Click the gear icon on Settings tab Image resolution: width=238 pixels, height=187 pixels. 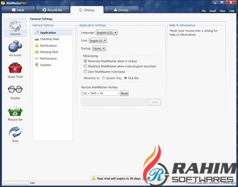click(x=81, y=10)
